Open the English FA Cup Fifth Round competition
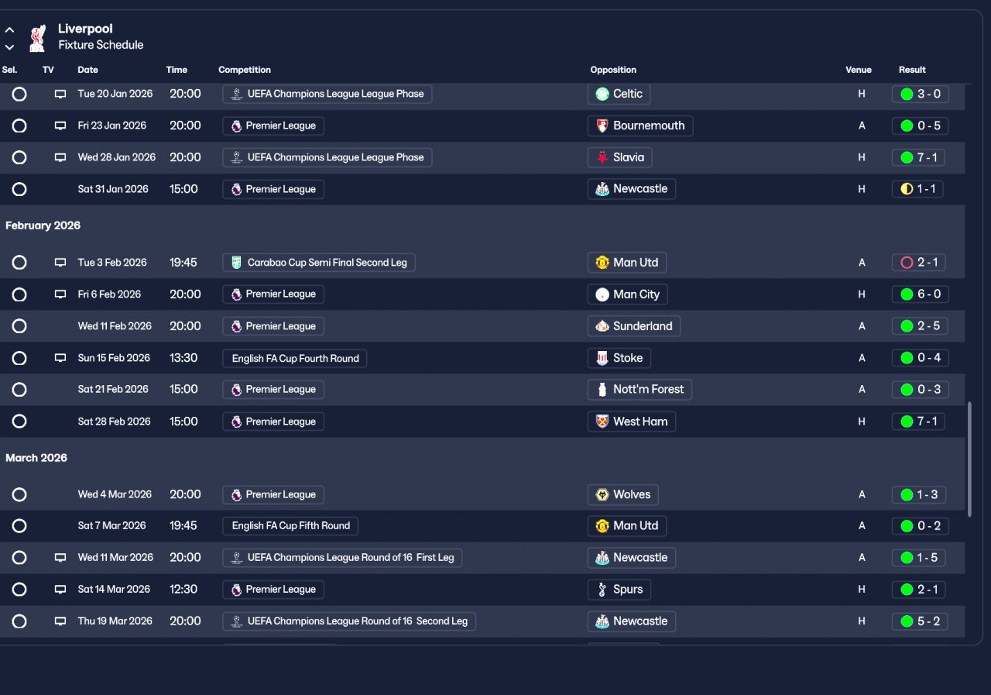This screenshot has width=991, height=695. [290, 526]
